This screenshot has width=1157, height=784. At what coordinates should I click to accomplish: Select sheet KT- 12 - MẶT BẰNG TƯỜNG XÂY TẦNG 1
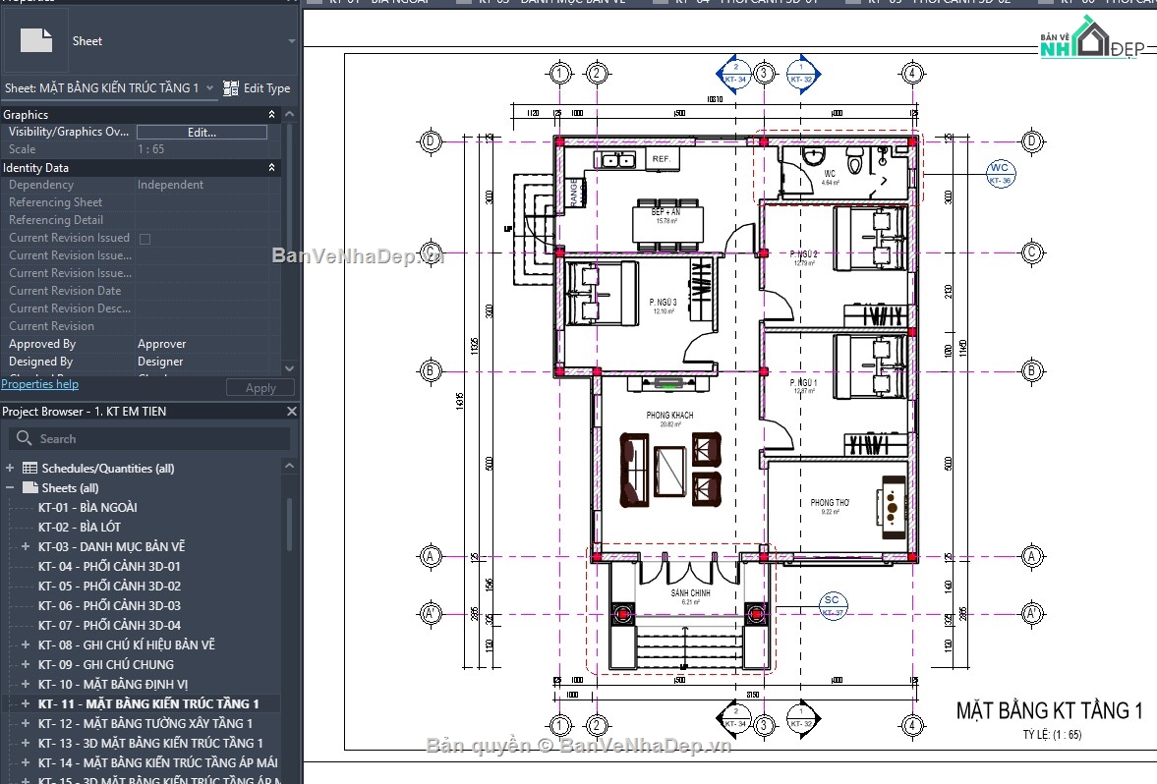pos(145,723)
